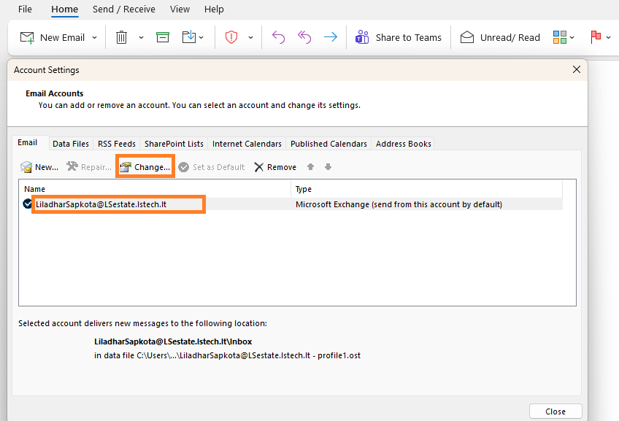Viewport: 619px width, 421px height.
Task: Click the default account checkmark icon
Action: pos(27,204)
